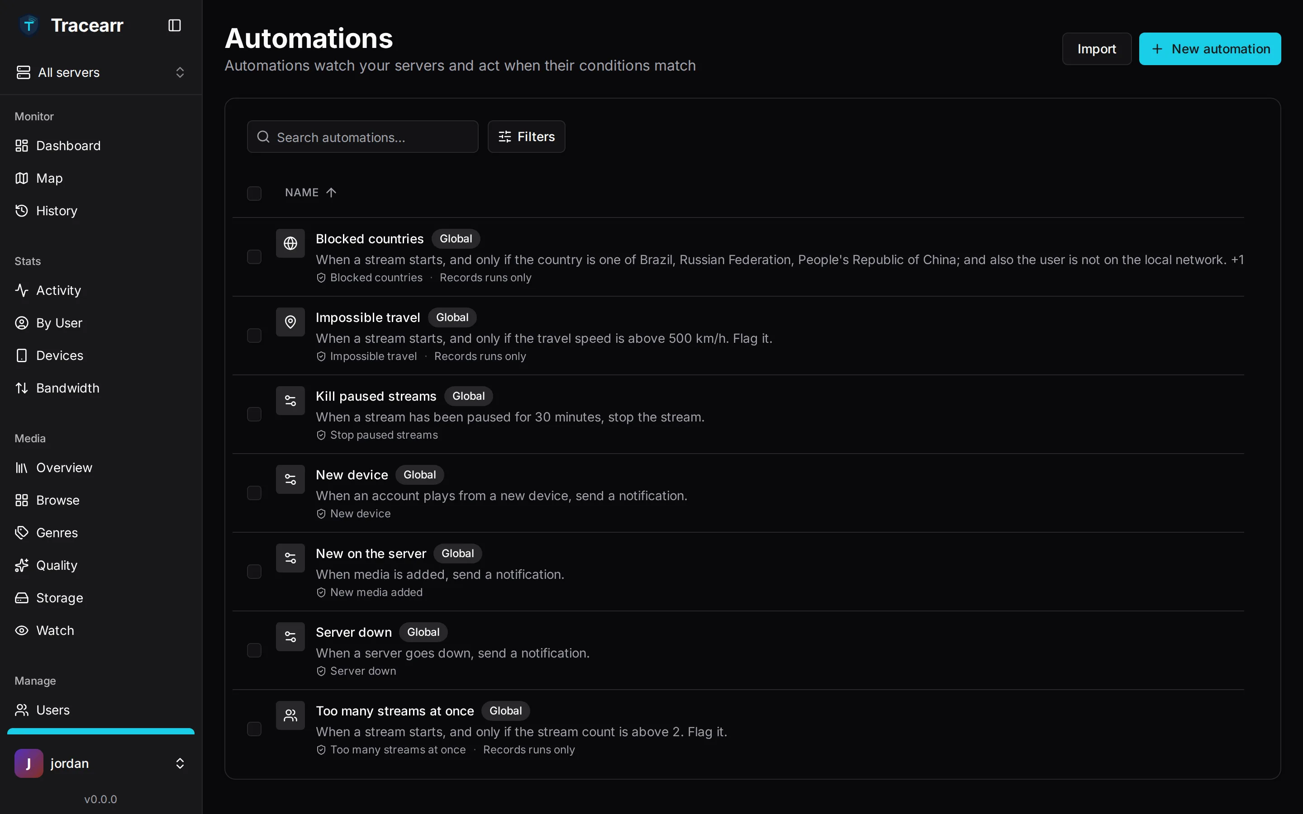Click the +1 overflow on Blocked countries
Image resolution: width=1303 pixels, height=814 pixels.
(1237, 260)
